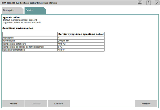160x110 pixels.
Task: Click the greyed-out Continuer button
Action: 36,103
